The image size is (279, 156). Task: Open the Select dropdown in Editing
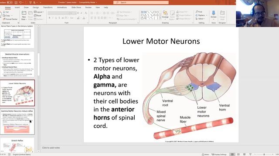coord(200,19)
